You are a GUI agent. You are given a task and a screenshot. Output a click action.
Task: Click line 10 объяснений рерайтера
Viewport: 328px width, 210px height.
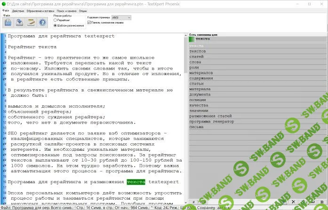pyautogui.click(x=40, y=112)
